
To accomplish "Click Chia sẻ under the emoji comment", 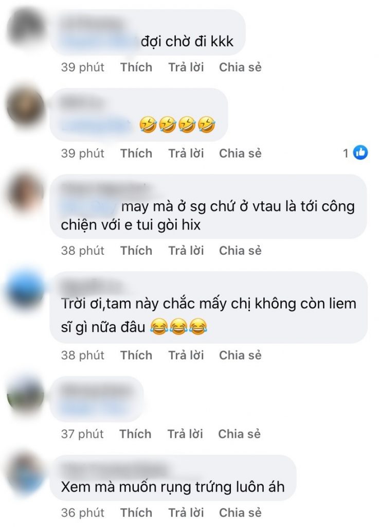I will [240, 153].
